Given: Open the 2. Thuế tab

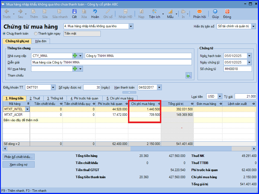Looking at the screenshot, I should point(35,98).
